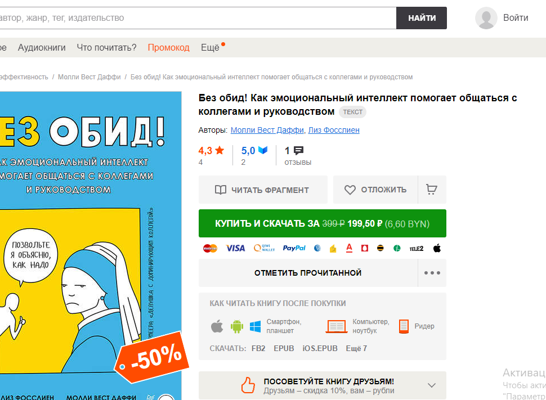
Task: Add book to wishlist with Отложить
Action: [x=375, y=190]
